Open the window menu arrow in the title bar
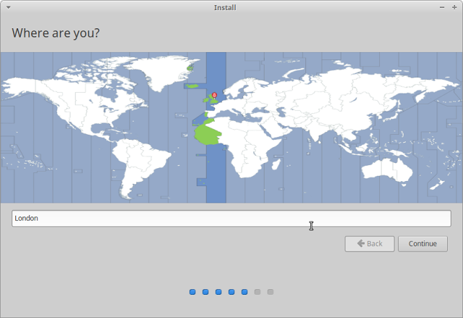463x318 pixels. [8, 7]
